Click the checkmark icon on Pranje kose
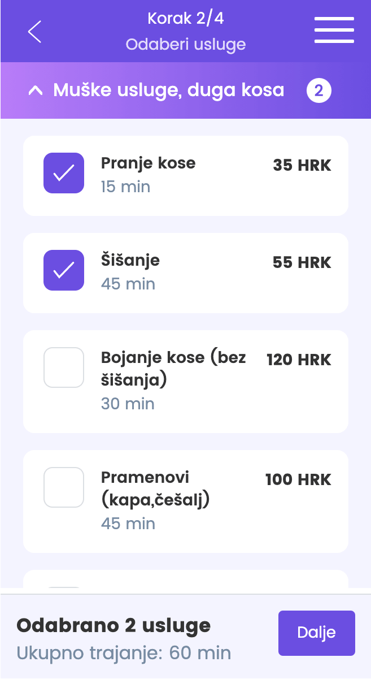 pyautogui.click(x=64, y=173)
